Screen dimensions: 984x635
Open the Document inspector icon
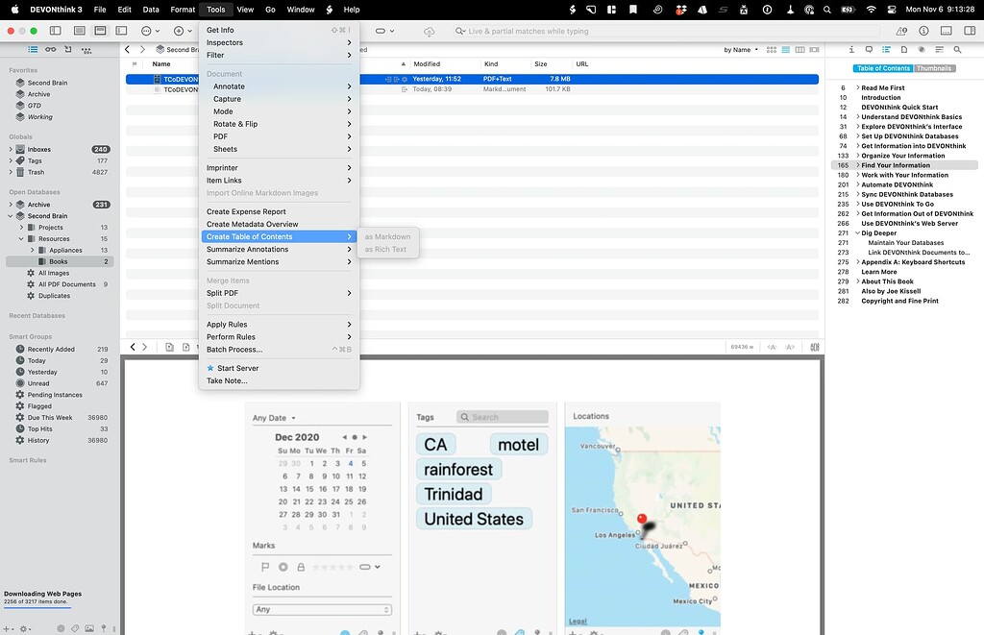pyautogui.click(x=903, y=49)
